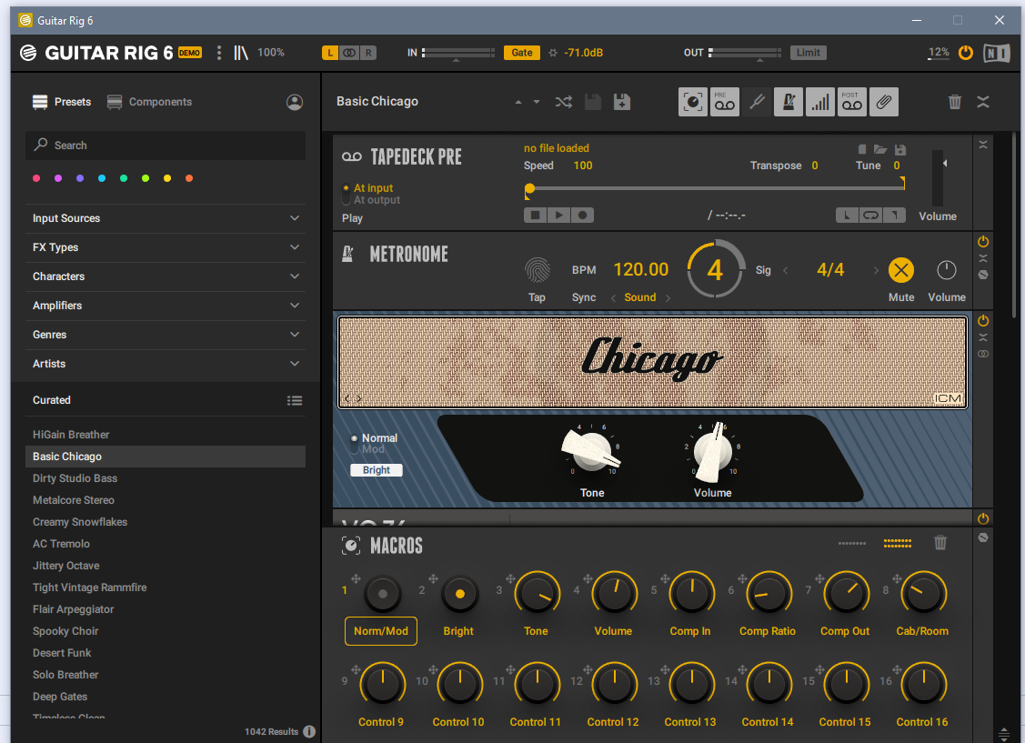The image size is (1025, 743).
Task: Toggle the metronome toolbar icon
Action: (x=788, y=102)
